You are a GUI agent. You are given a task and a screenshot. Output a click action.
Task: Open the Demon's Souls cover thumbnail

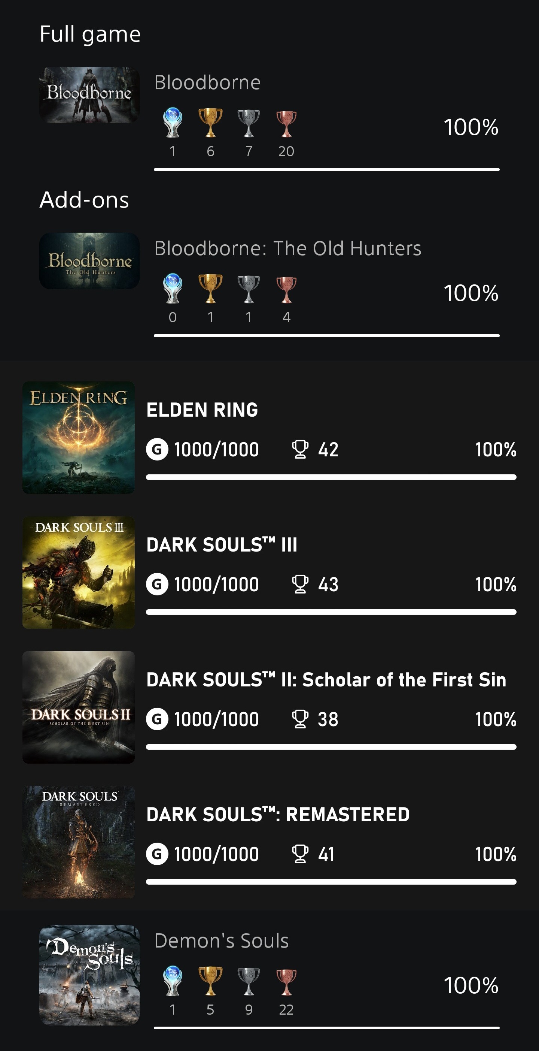coord(89,975)
